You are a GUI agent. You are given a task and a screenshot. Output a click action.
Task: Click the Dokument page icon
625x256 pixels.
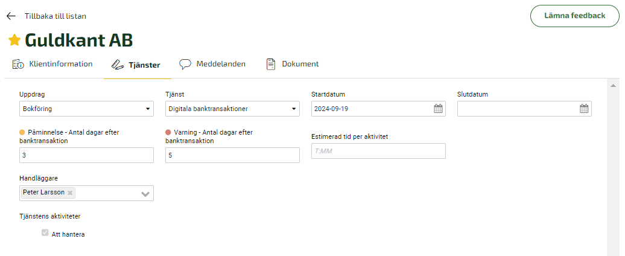271,64
